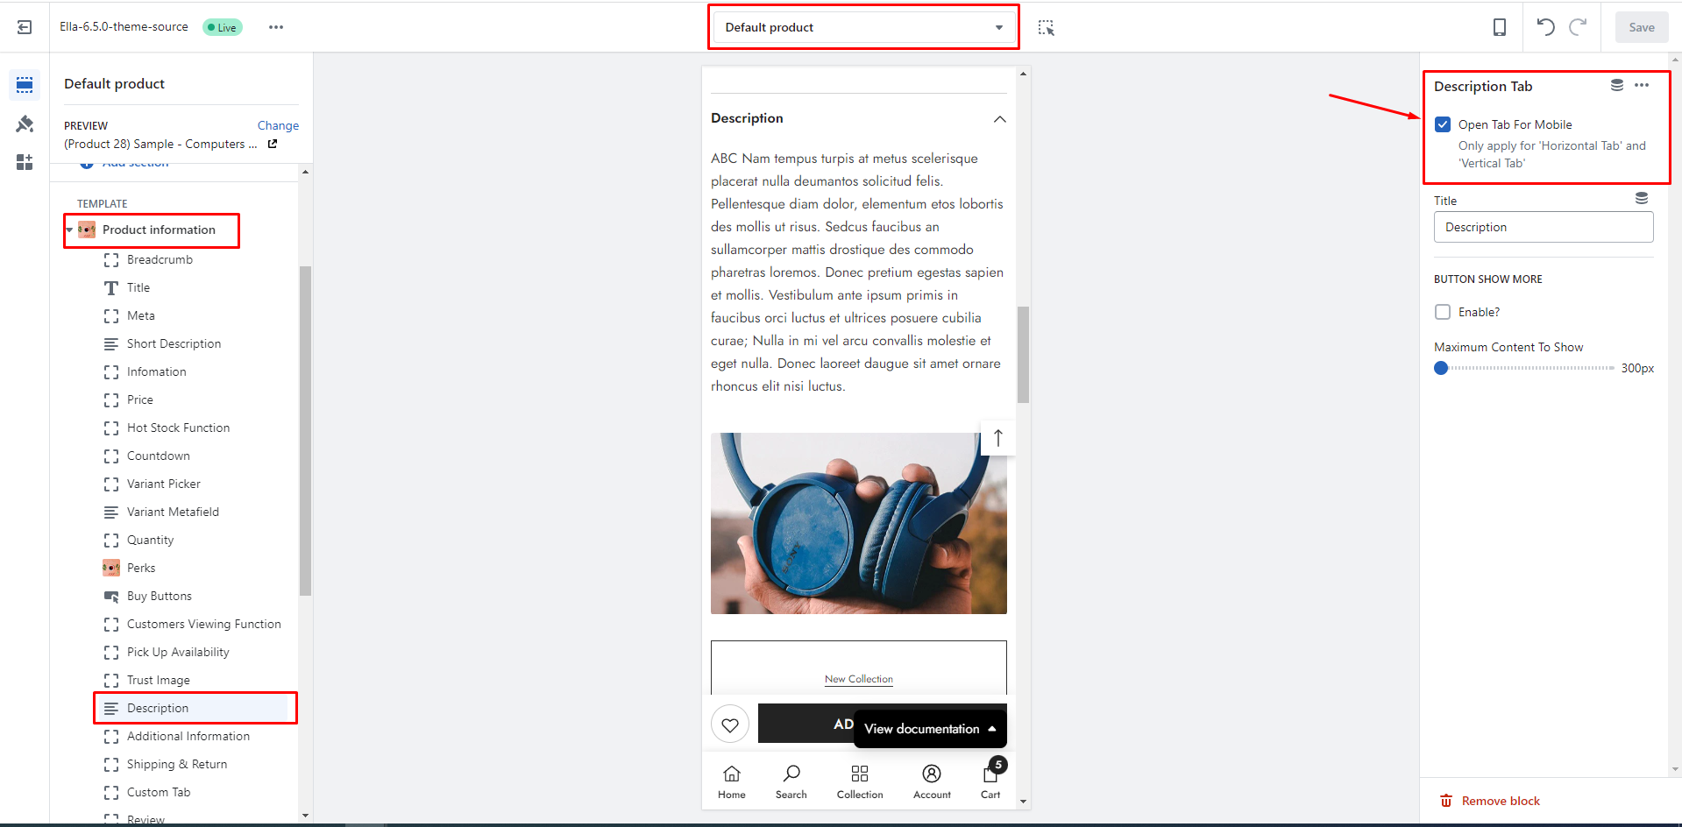Click the New Collection link
The width and height of the screenshot is (1682, 827).
[x=858, y=679]
